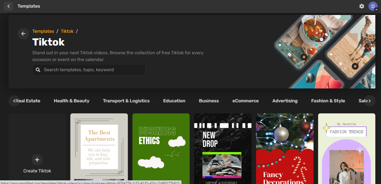Click the plus icon to create Tiktok
The height and width of the screenshot is (184, 381).
[37, 160]
